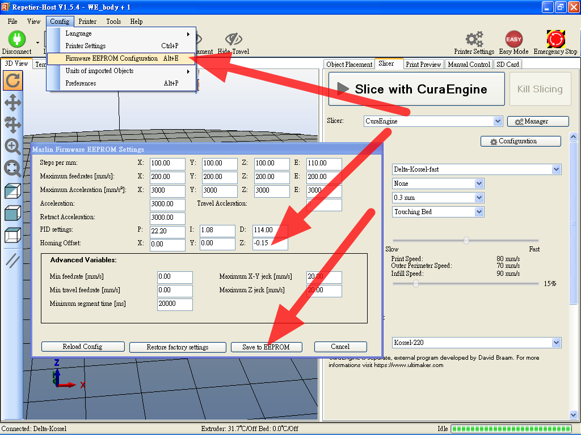Open the File menu
This screenshot has height=435, width=581.
[x=12, y=22]
